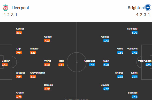
Task: Select Verbruggen's 6.92 goalkeeper rating
Action: 148,65
